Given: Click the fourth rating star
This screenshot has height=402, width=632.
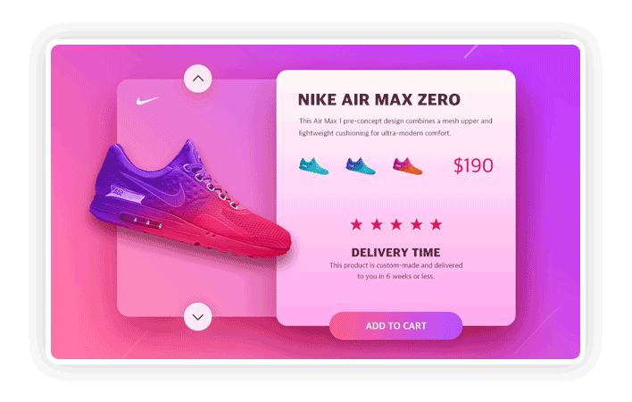Looking at the screenshot, I should click(416, 224).
